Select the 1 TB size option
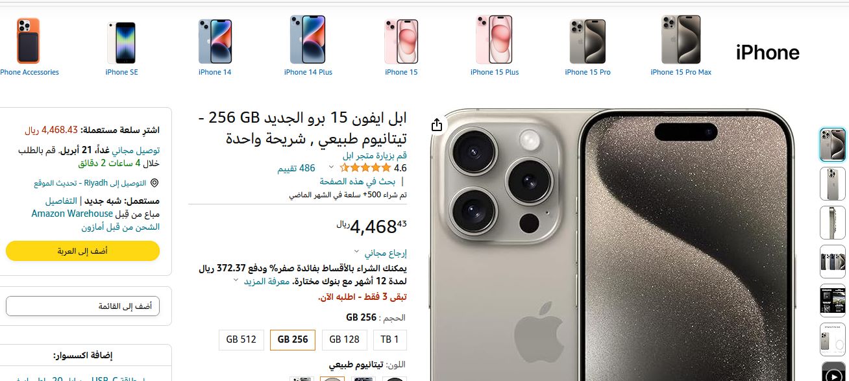Screen dimensions: 849x381 point(389,339)
